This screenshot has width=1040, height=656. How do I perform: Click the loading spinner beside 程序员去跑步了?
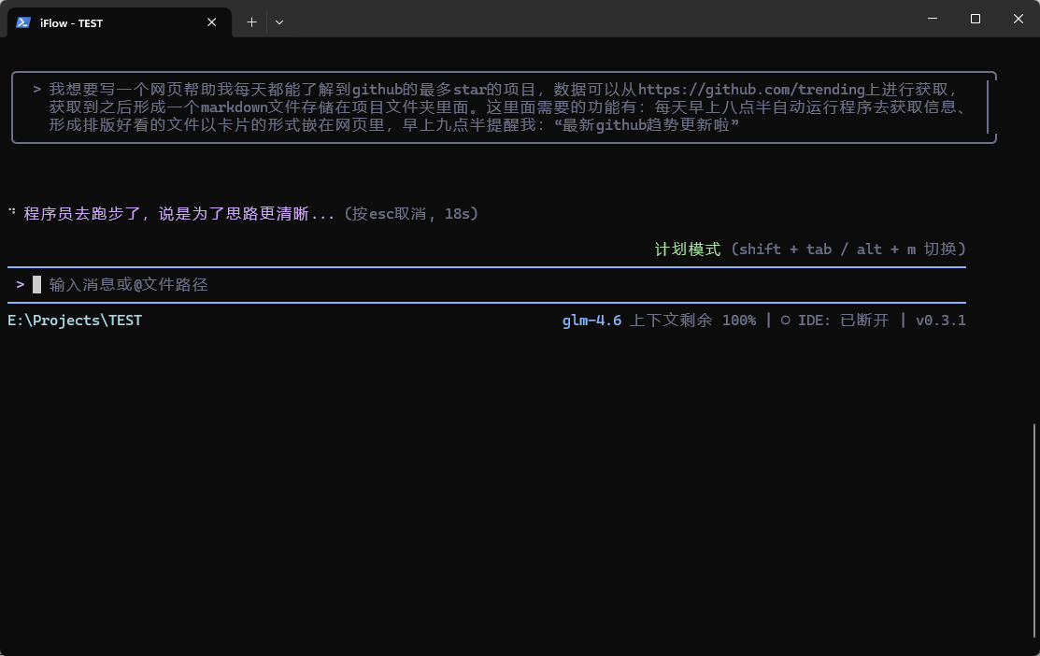coord(12,213)
